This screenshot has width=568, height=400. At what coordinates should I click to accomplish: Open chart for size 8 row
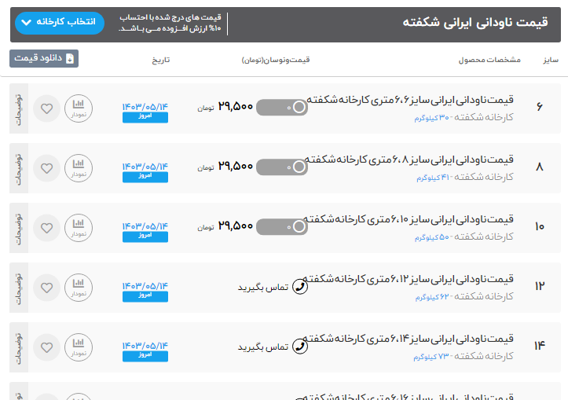79,168
